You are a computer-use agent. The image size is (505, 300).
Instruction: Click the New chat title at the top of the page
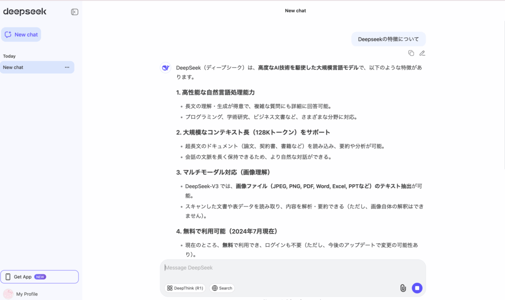click(295, 11)
